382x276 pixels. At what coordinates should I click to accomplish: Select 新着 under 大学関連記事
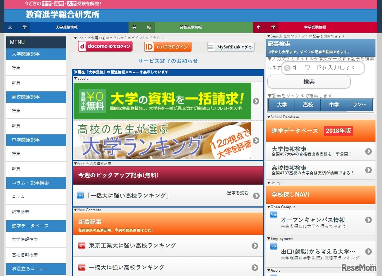(36, 83)
